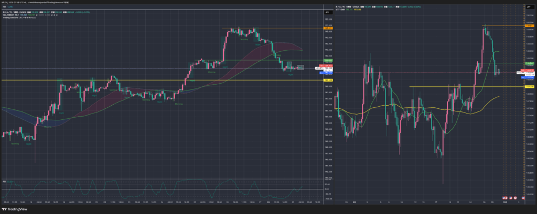Select the yellow price label on left chart axis
This screenshot has height=214, width=537.
point(326,80)
